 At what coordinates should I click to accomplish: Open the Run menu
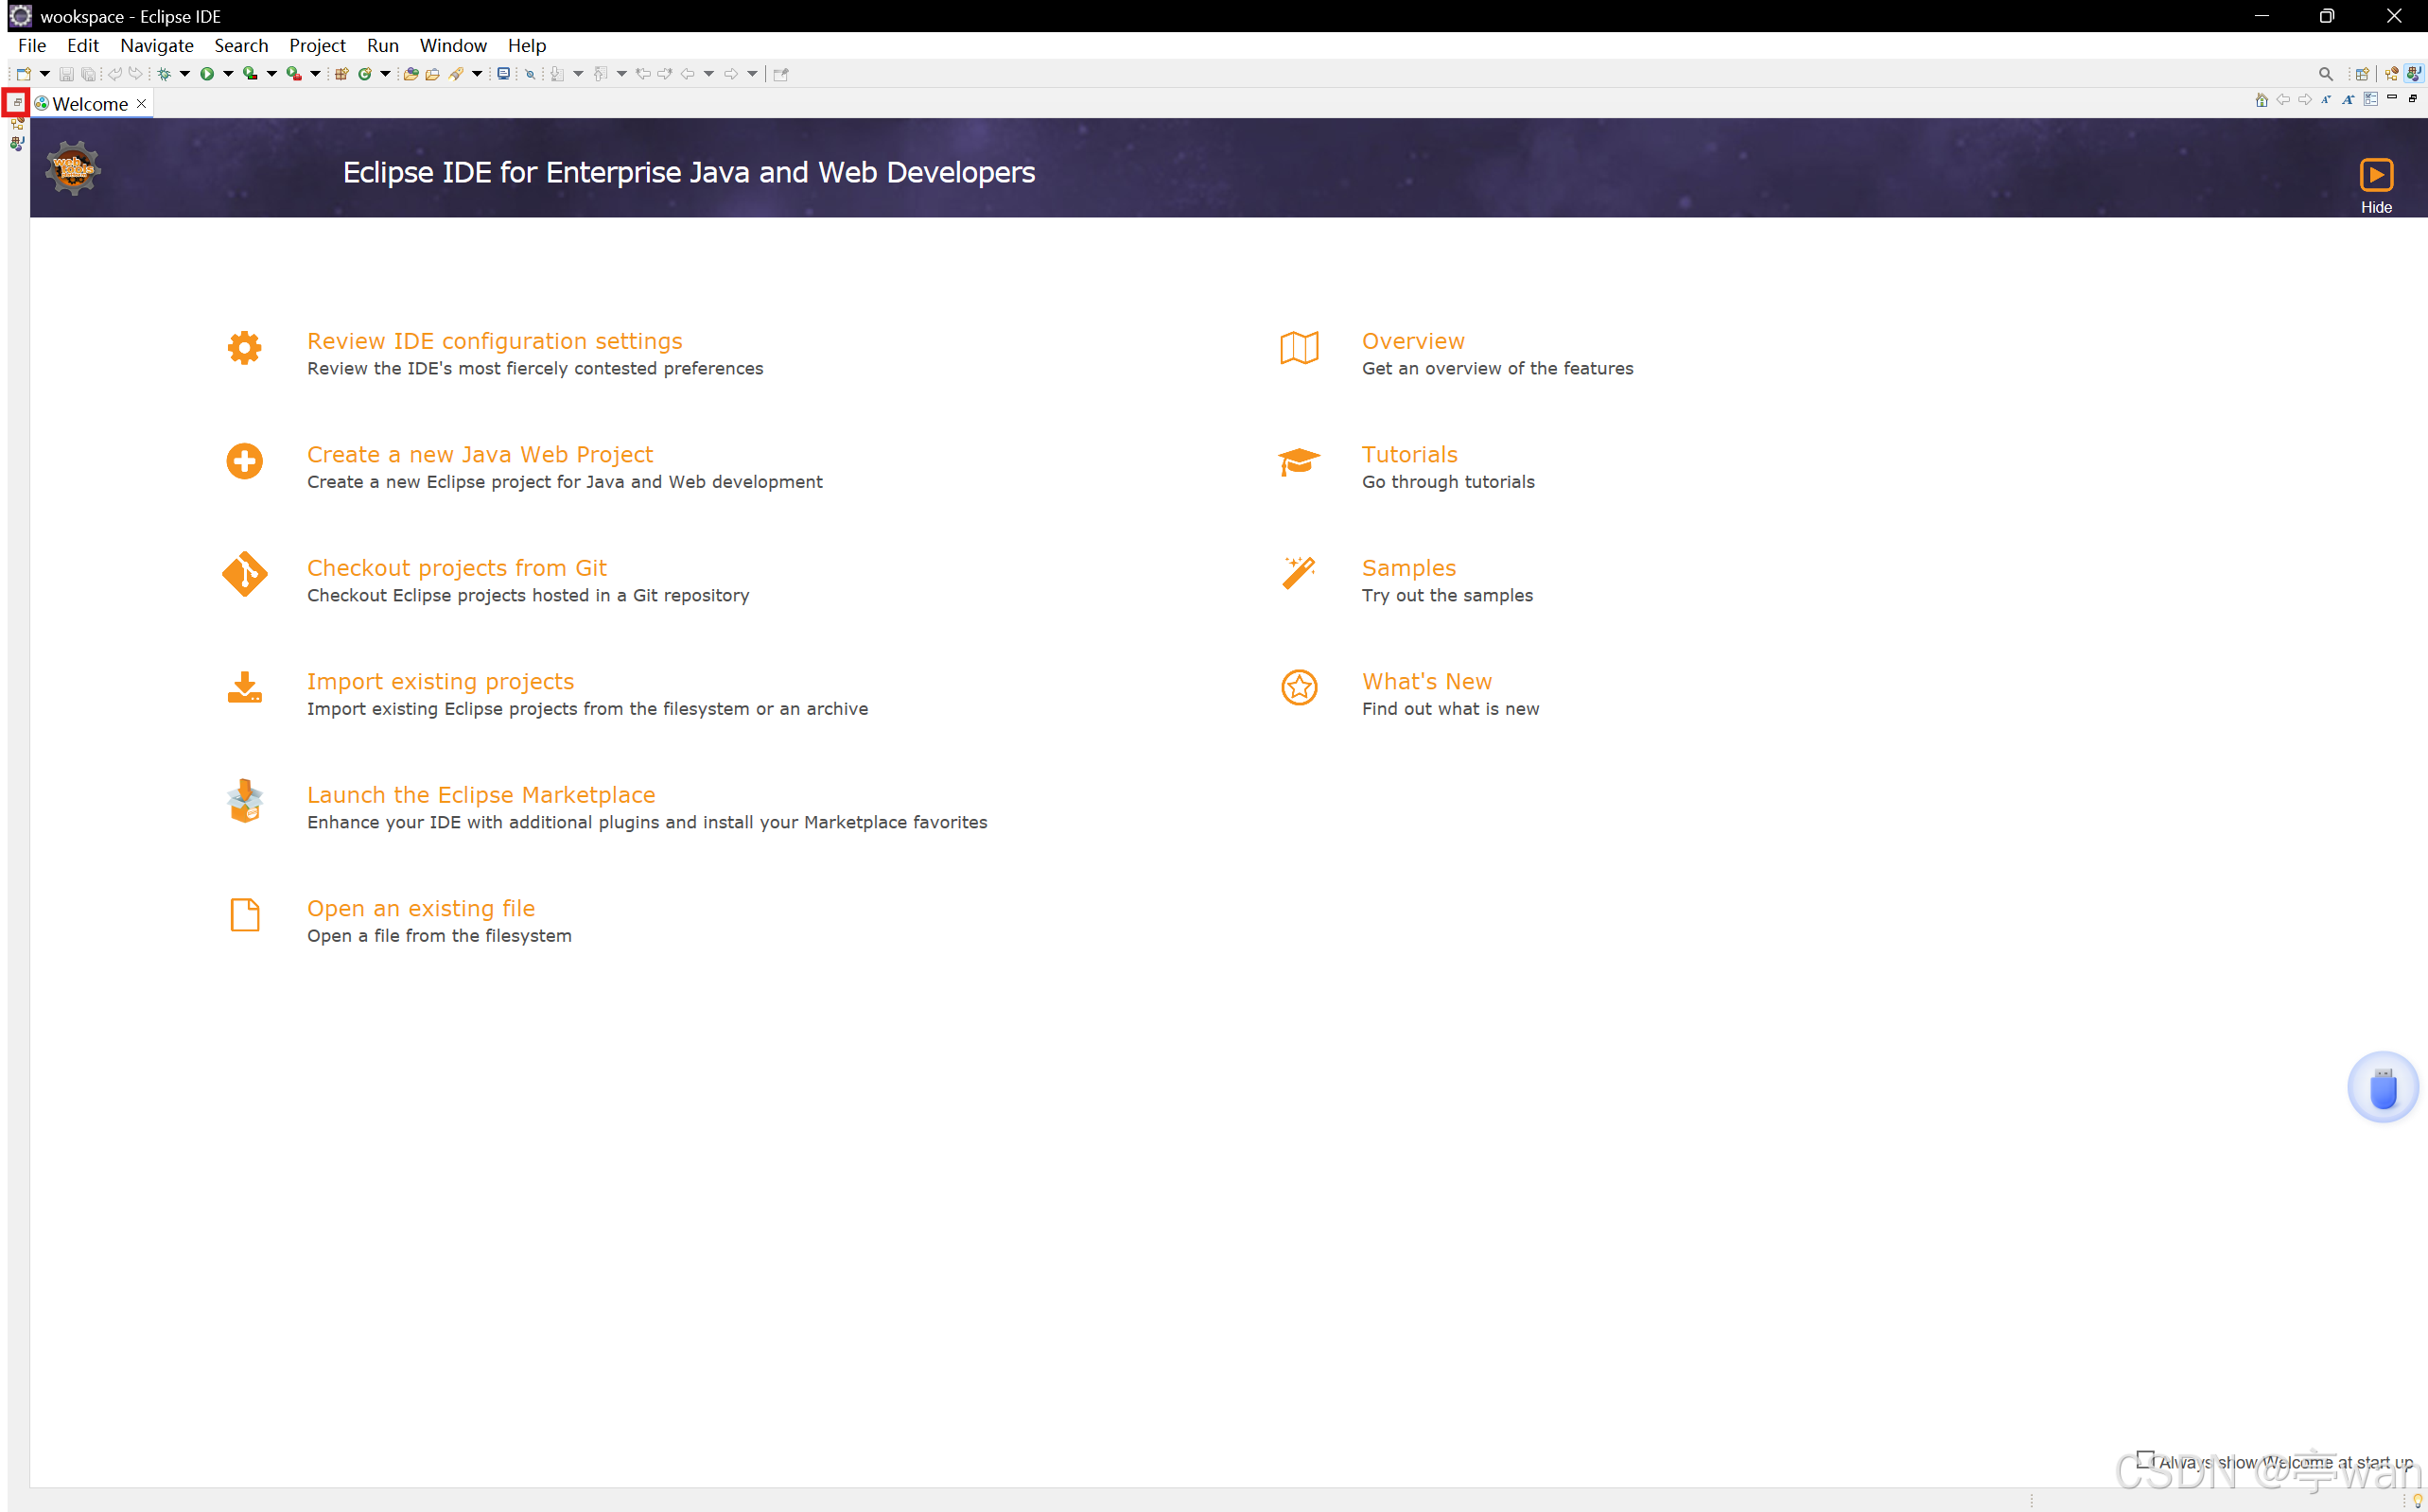pos(383,45)
